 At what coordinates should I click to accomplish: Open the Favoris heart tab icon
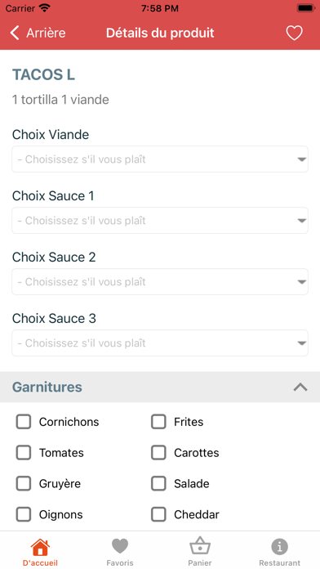click(120, 546)
